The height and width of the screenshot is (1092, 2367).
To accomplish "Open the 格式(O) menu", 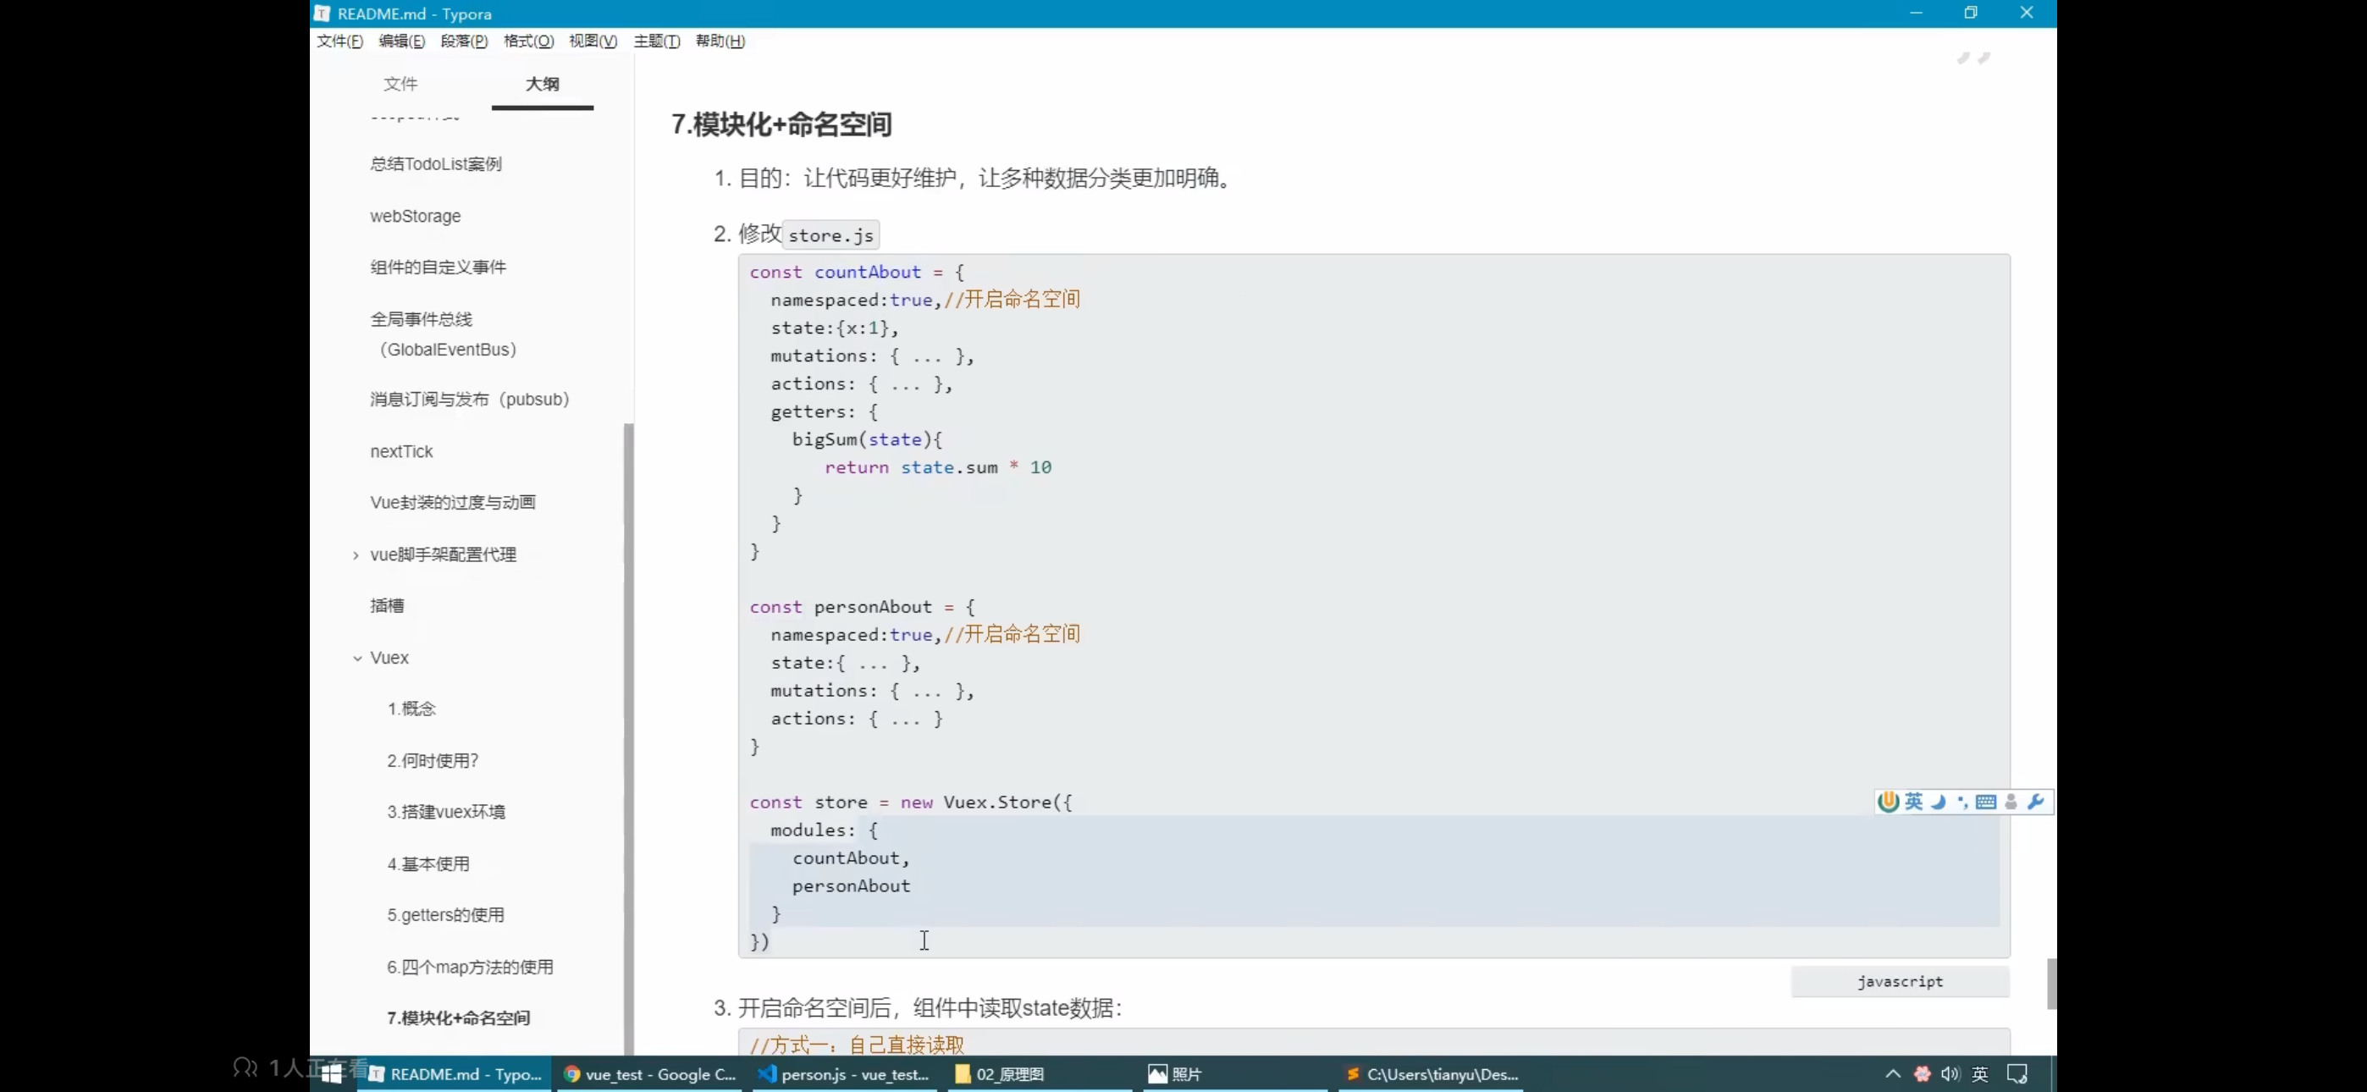I will 528,41.
